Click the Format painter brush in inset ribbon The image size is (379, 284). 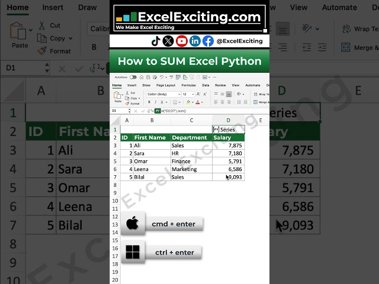click(x=133, y=104)
